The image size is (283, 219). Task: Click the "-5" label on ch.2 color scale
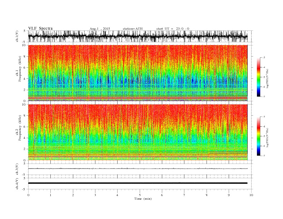[264, 136]
